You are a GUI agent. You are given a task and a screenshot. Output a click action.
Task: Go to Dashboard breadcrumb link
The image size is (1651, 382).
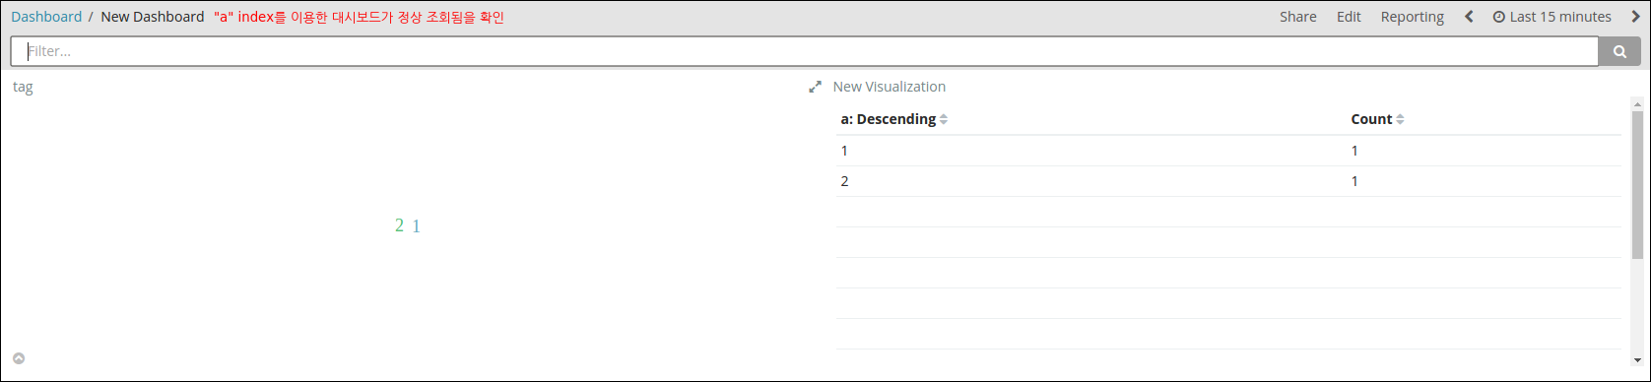coord(46,17)
